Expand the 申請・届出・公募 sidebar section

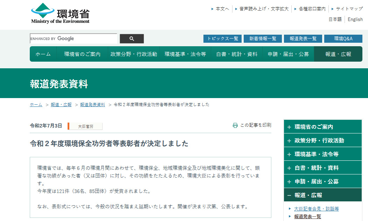point(322,181)
